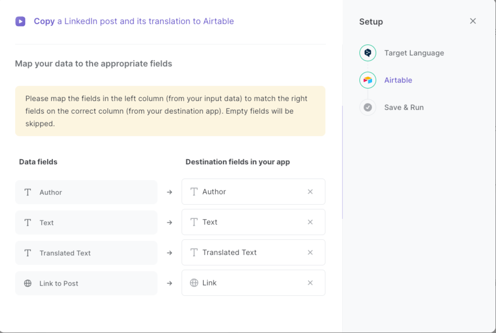Image resolution: width=496 pixels, height=333 pixels.
Task: Clear the Link field mapping
Action: pos(310,283)
